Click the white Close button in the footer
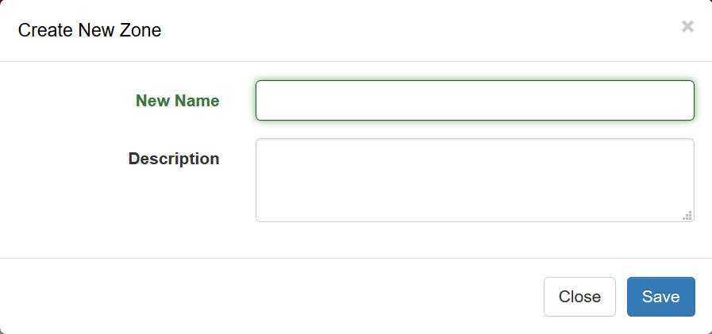 point(579,297)
